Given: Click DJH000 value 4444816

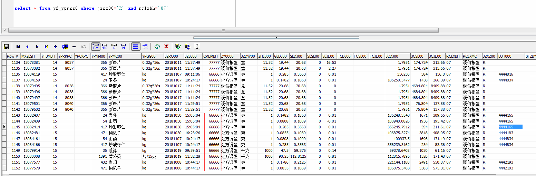Looking at the screenshot, I should pos(506,74).
